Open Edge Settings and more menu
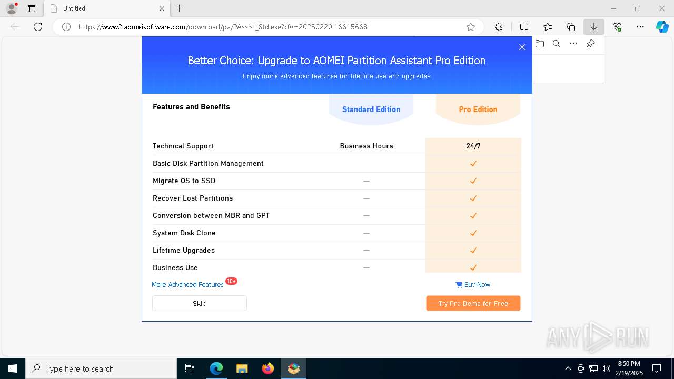Image resolution: width=674 pixels, height=379 pixels. click(640, 27)
